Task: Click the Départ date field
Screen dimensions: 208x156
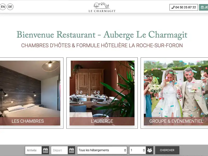Action: coord(60,150)
